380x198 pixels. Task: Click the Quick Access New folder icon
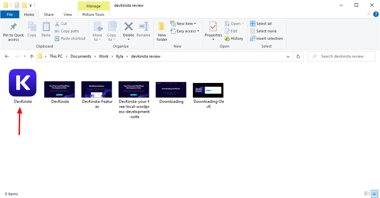(24, 5)
